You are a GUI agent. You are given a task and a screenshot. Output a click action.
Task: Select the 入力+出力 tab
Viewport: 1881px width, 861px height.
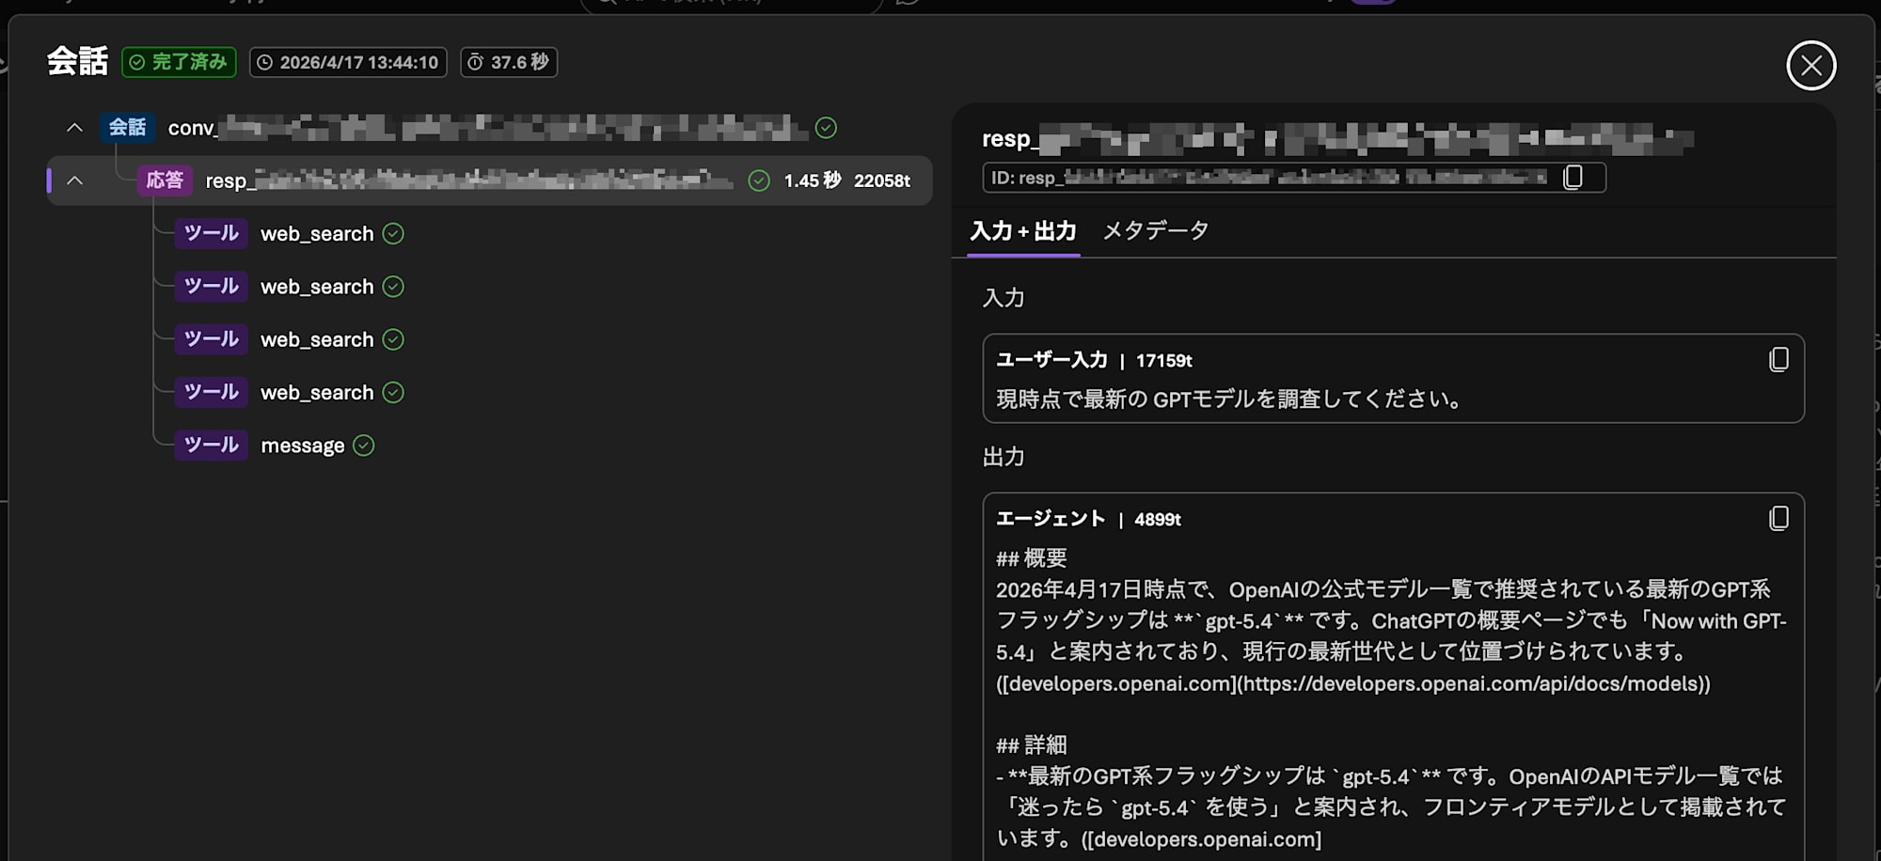pos(1021,229)
